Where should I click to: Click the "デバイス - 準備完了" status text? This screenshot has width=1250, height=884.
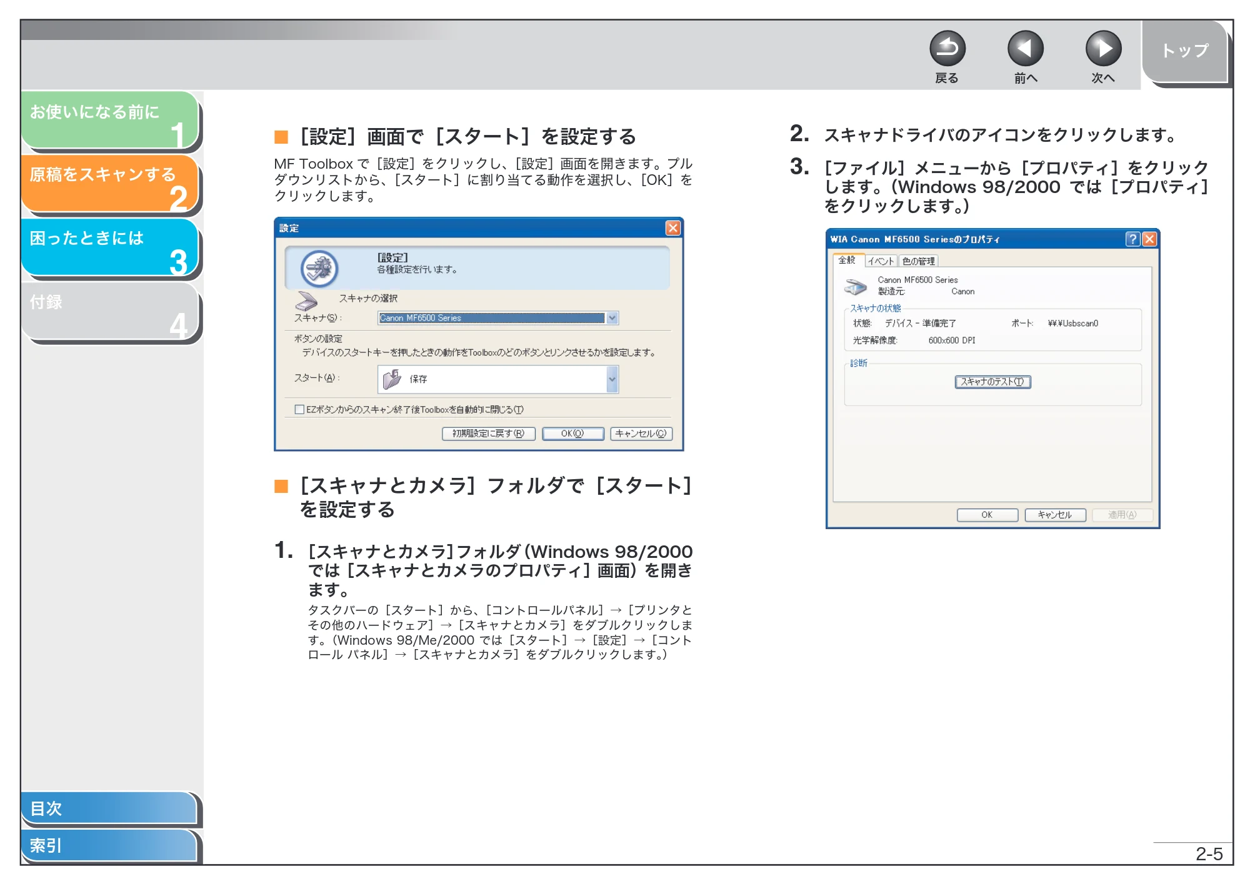click(920, 323)
